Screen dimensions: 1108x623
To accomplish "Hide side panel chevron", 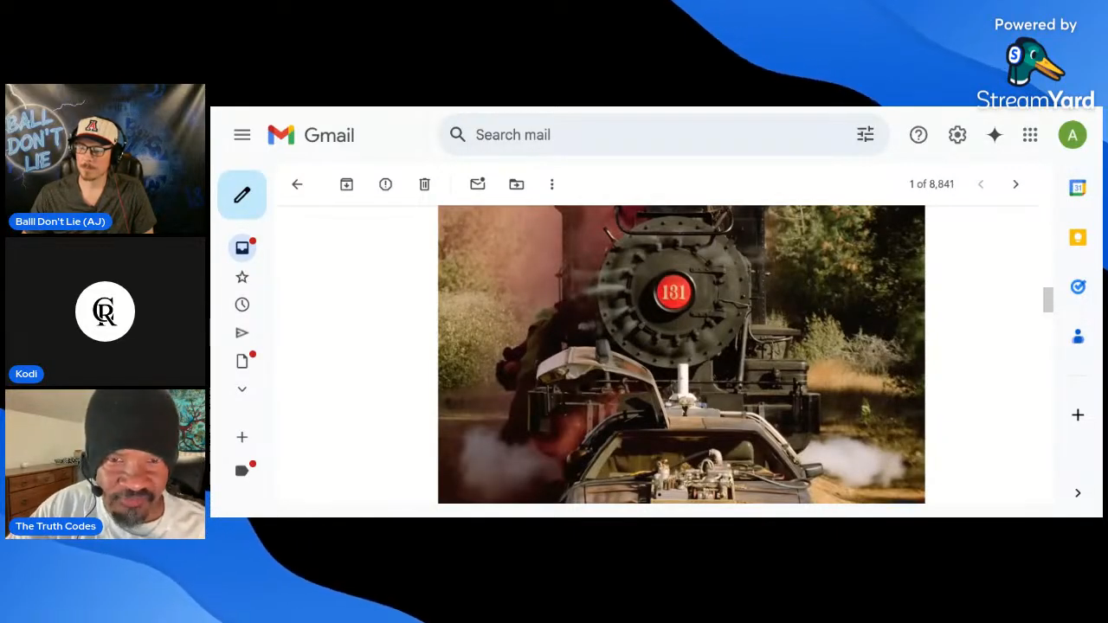I will click(x=1078, y=493).
